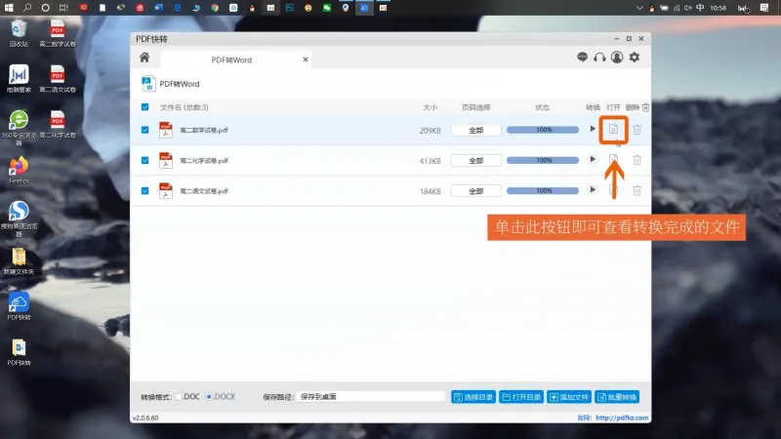Start converting 高二化学试卷.pdf with play icon

593,159
